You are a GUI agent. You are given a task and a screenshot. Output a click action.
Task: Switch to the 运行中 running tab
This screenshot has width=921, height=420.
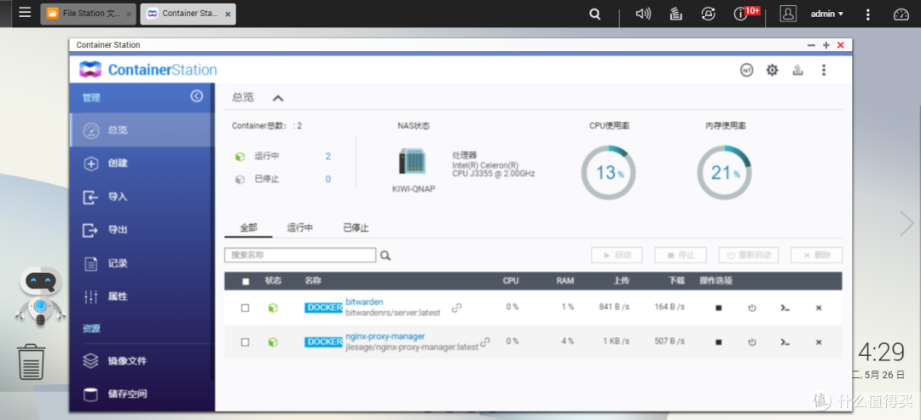[x=299, y=227]
